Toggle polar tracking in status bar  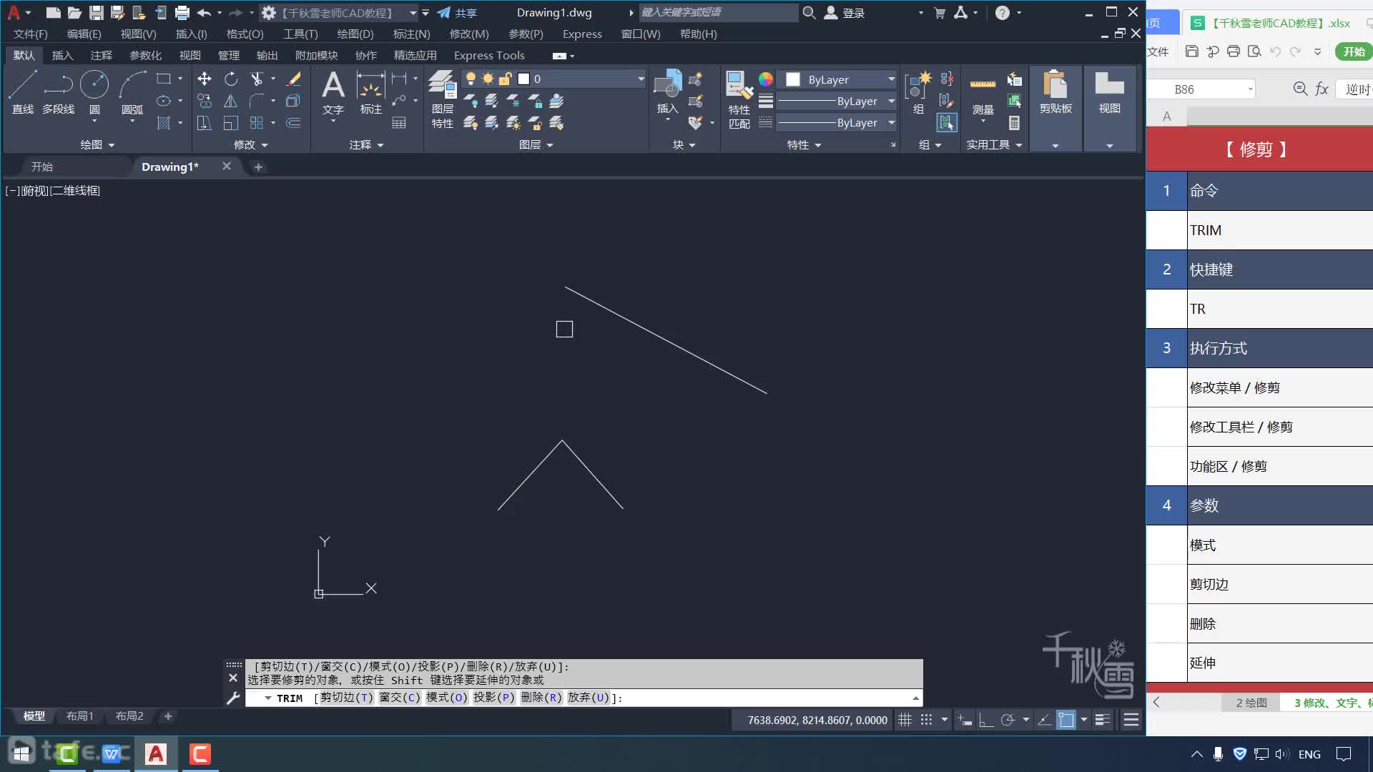point(1008,720)
